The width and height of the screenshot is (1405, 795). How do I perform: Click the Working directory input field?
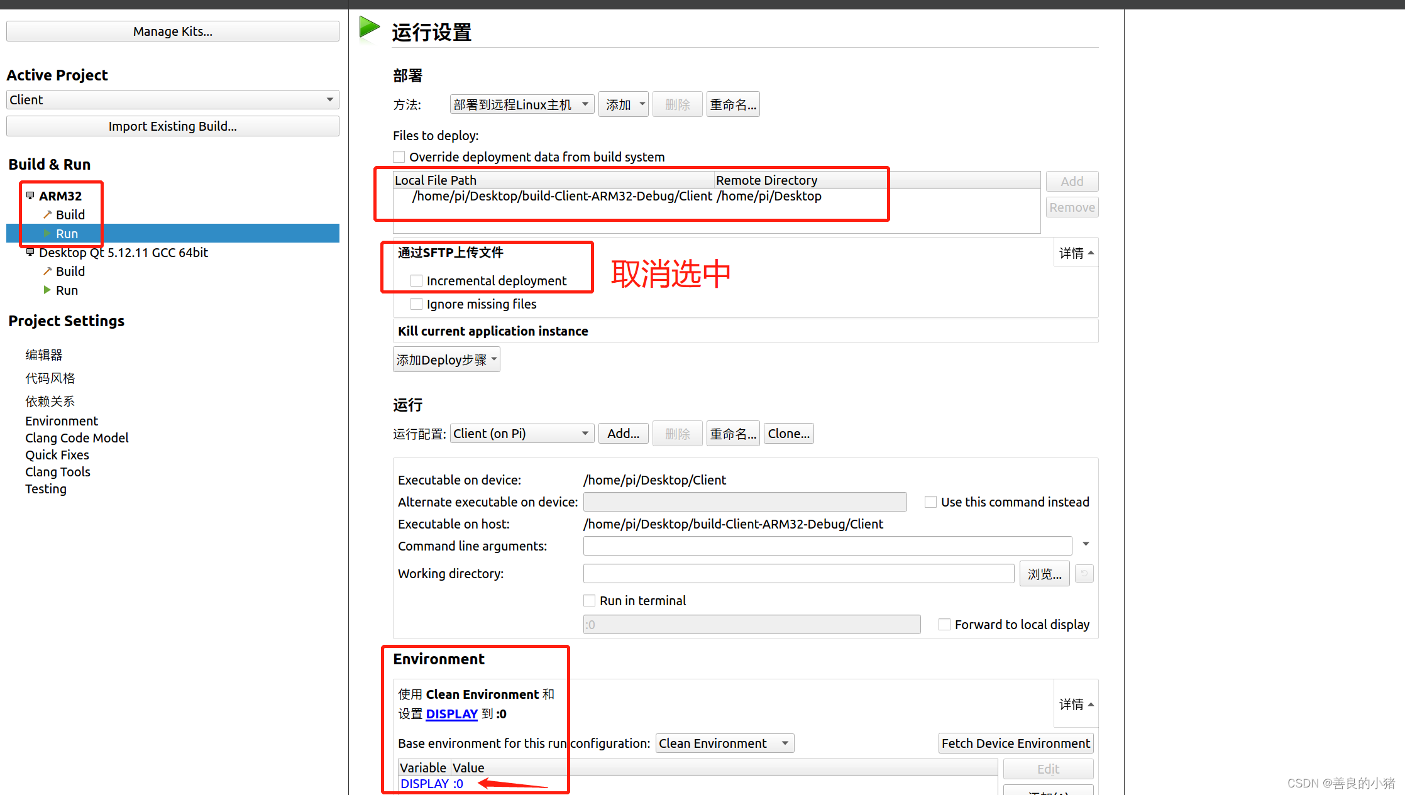tap(798, 574)
